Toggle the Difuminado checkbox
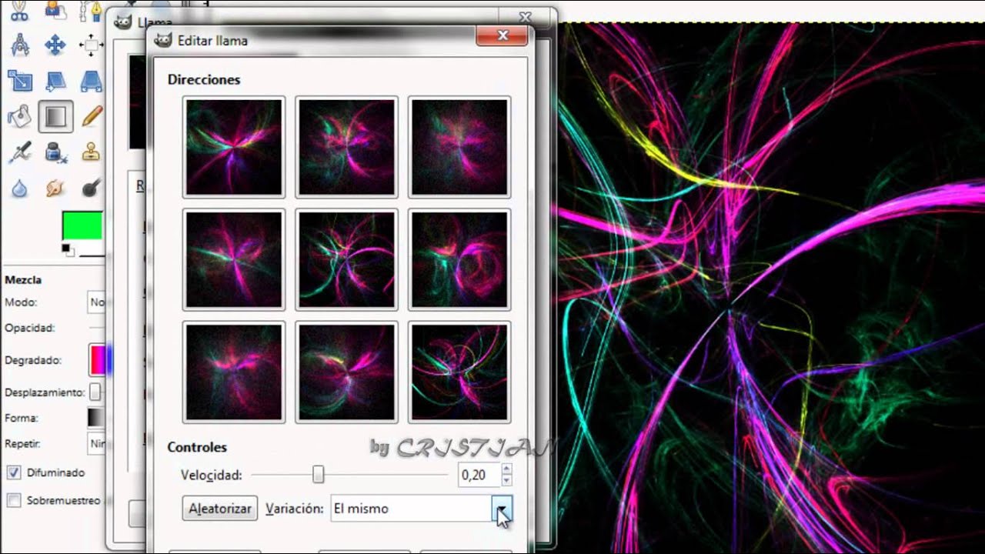 click(14, 472)
